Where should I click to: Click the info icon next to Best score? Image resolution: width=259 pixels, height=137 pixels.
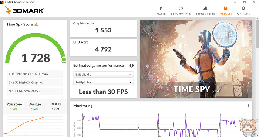click(x=59, y=104)
